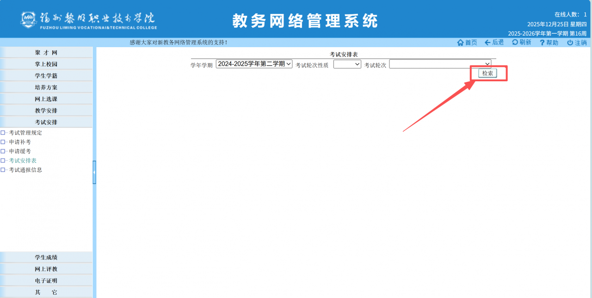The width and height of the screenshot is (592, 298).
Task: Collapse sidebar using the splitter handle
Action: (x=94, y=172)
